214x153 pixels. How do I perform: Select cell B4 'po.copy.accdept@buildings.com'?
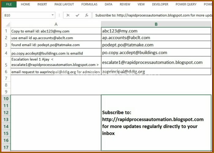tap(156, 52)
